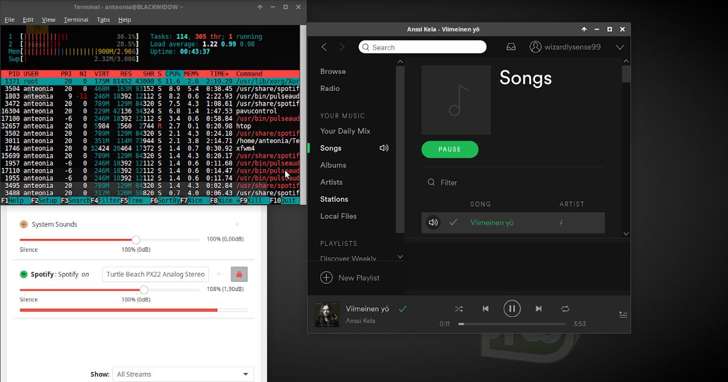
Task: Click the wizardlysense99 profile avatar icon
Action: click(535, 47)
